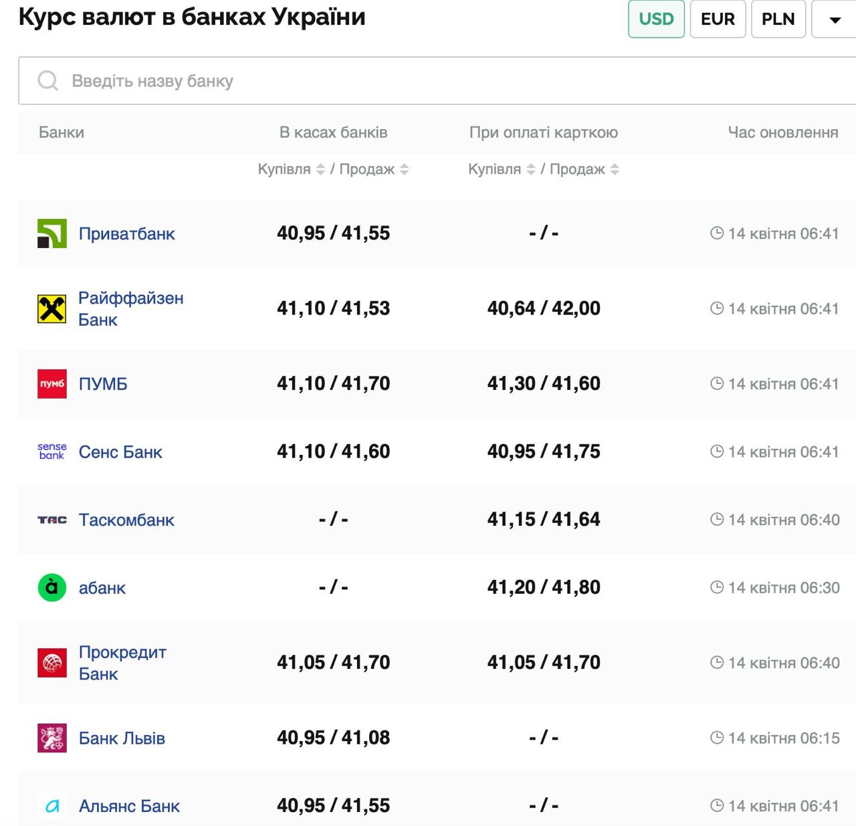Select the Райффайзен Банк logo icon
Viewport: 856px width, 826px height.
pyautogui.click(x=51, y=308)
